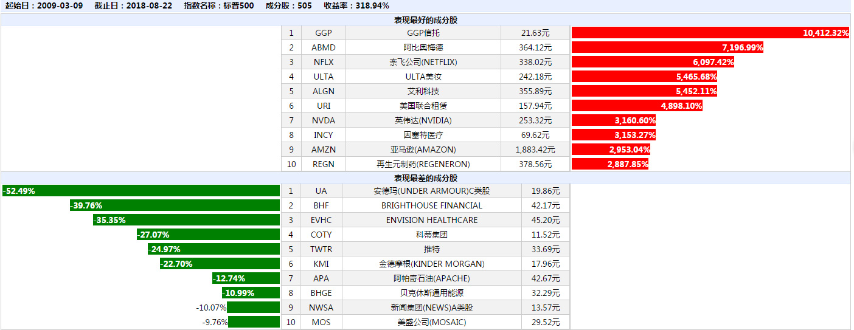Click the red 10,412.32% return bar
This screenshot has width=854, height=330.
click(710, 33)
